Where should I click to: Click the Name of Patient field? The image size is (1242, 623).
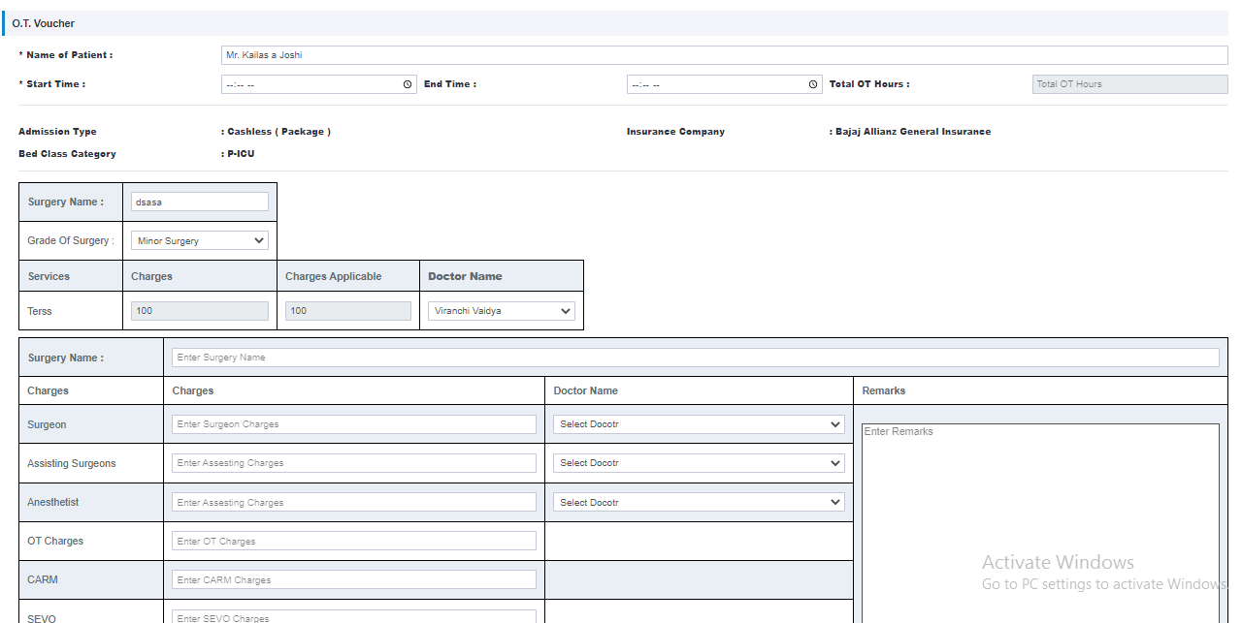click(x=725, y=55)
